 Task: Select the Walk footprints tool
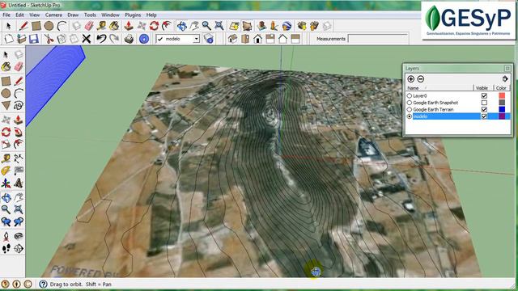[x=6, y=248]
